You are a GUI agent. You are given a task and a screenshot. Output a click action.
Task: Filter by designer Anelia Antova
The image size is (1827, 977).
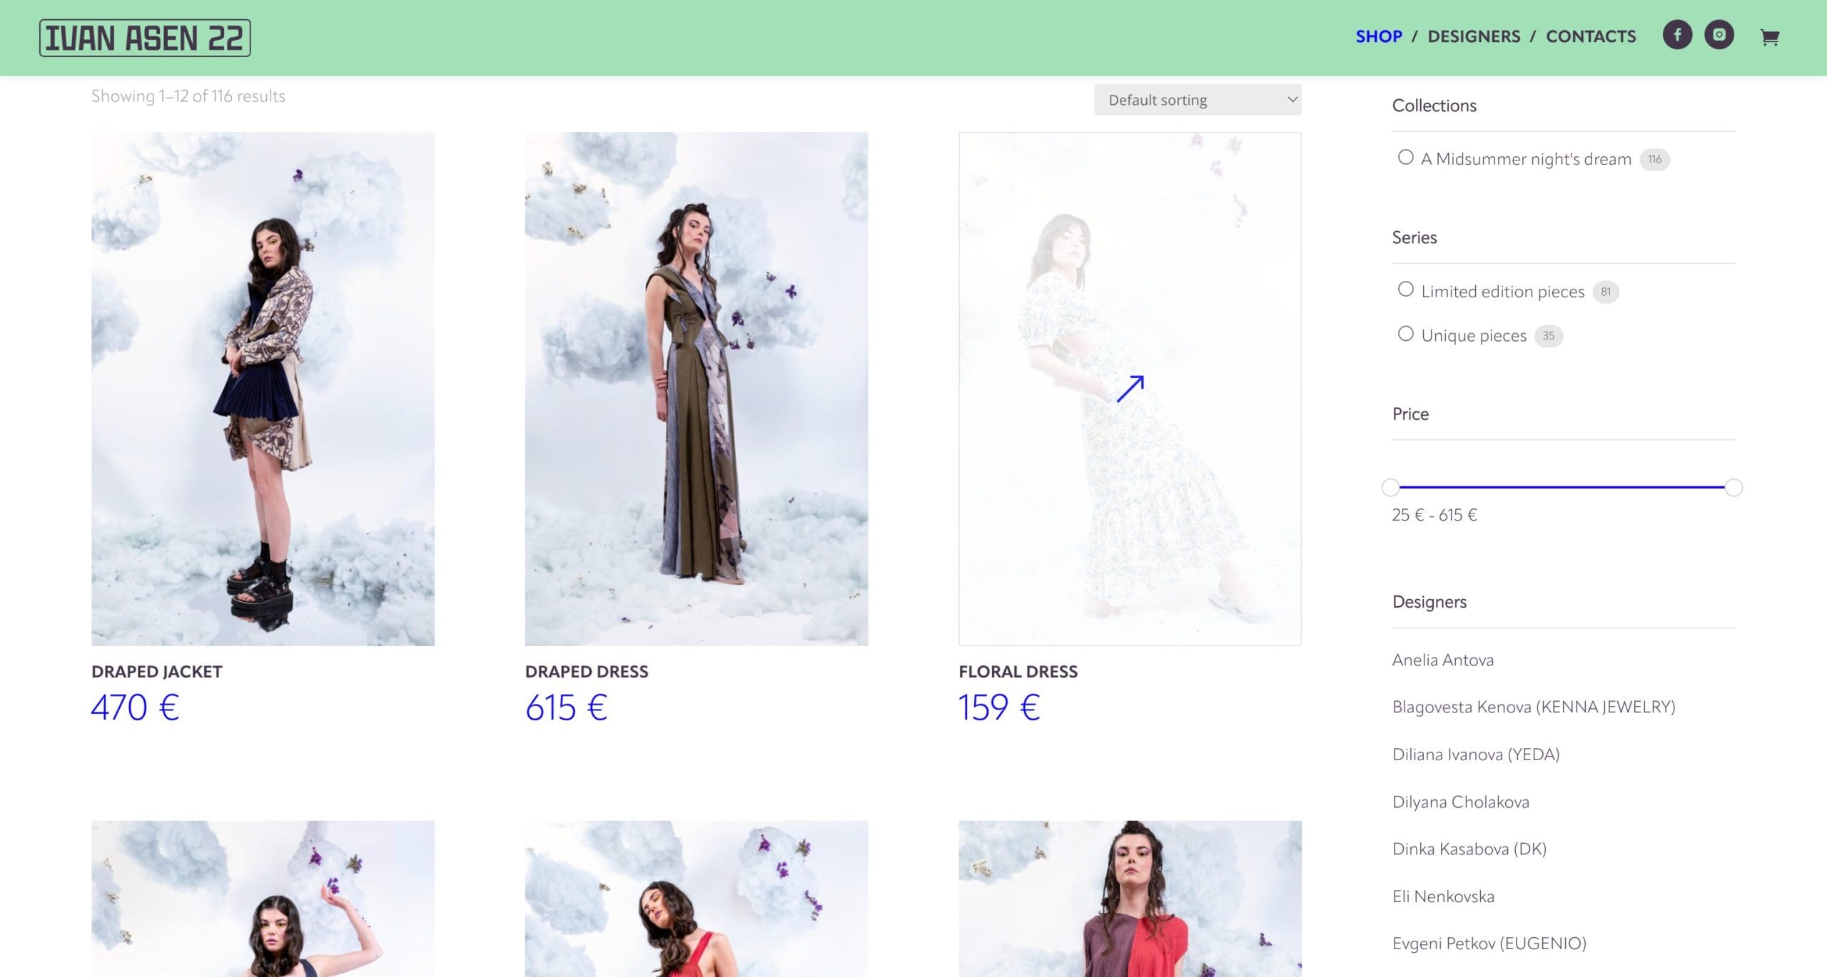click(x=1442, y=660)
